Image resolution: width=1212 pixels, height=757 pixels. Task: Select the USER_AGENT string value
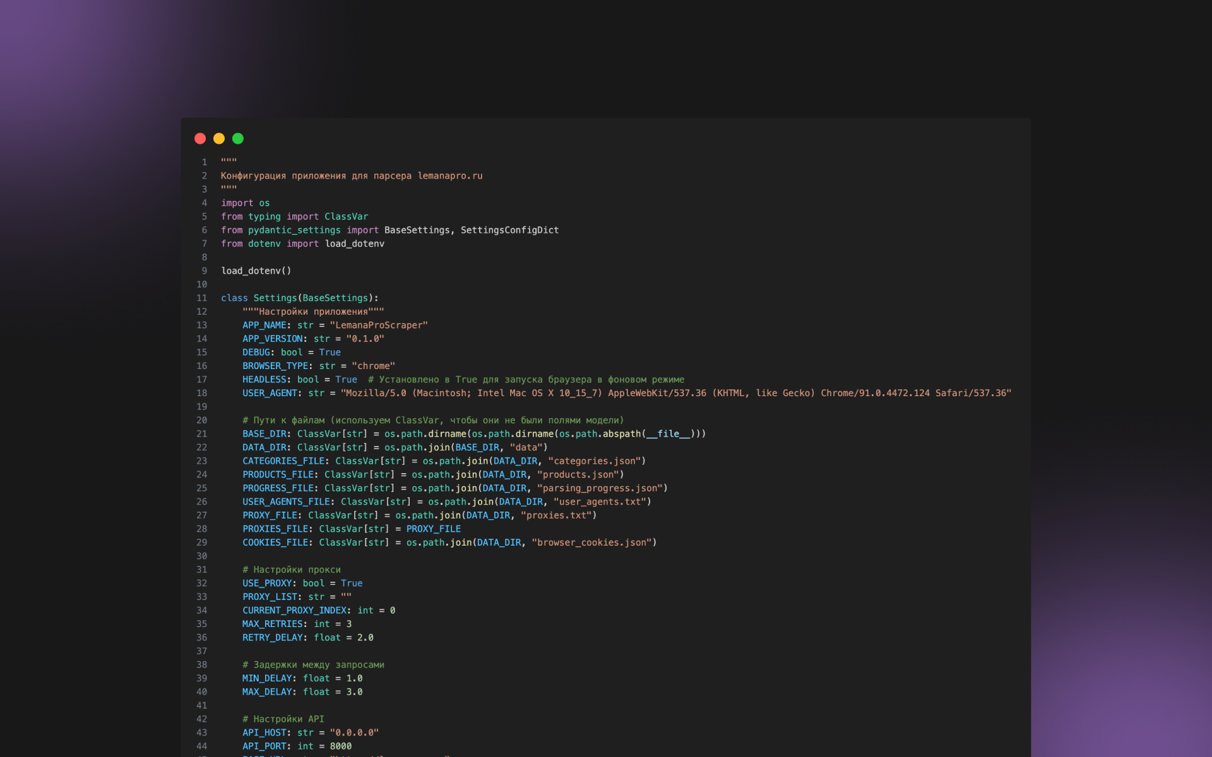[675, 392]
